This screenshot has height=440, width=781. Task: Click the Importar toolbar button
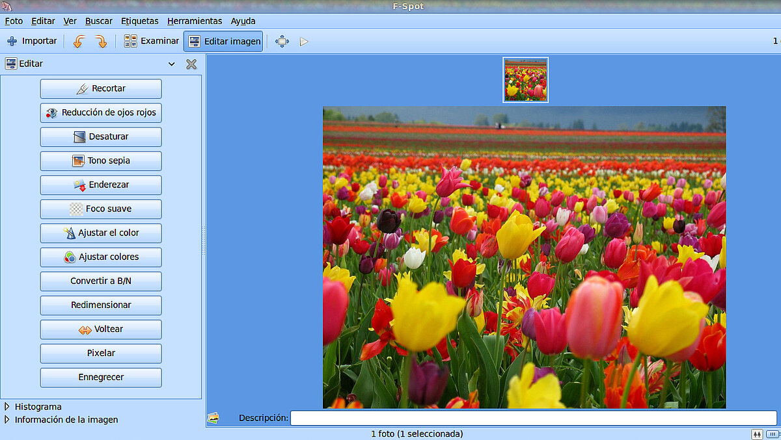click(32, 41)
